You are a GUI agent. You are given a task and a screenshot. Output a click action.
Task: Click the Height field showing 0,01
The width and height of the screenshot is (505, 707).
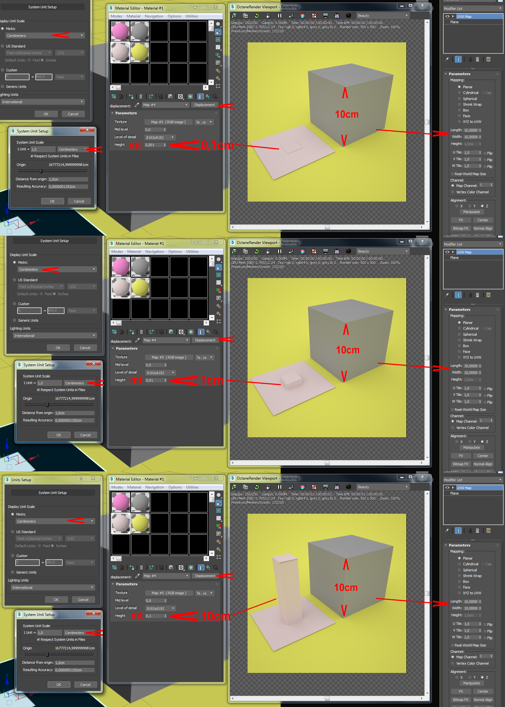tap(154, 380)
